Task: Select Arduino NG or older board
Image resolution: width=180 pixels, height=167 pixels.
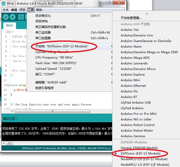Action: point(146,119)
